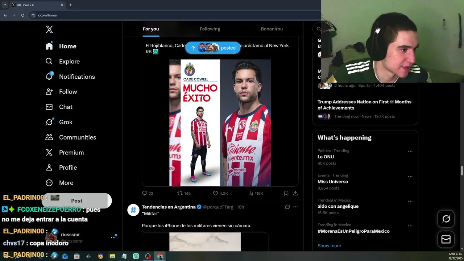Share the Cade Cowell post
The height and width of the screenshot is (261, 464).
tap(295, 193)
